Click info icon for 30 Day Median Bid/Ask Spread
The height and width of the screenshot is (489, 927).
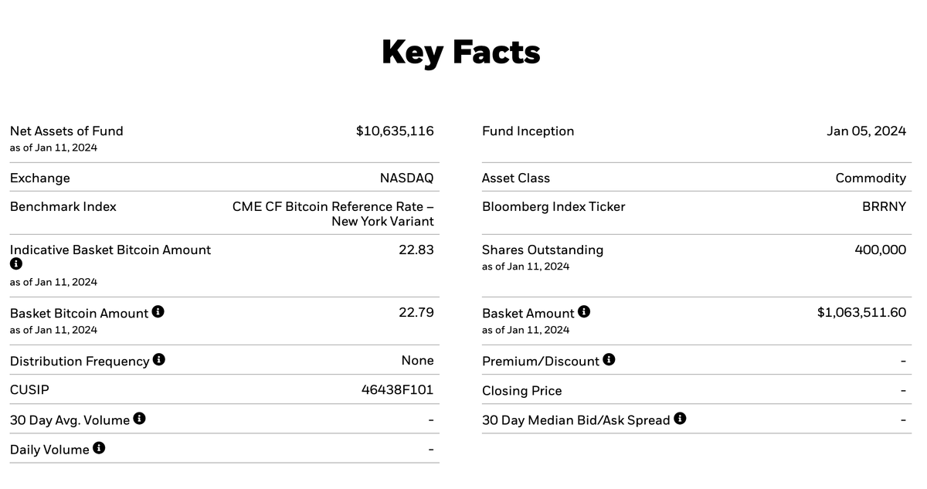tap(680, 419)
